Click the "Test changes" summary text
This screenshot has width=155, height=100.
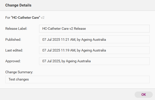[18, 79]
